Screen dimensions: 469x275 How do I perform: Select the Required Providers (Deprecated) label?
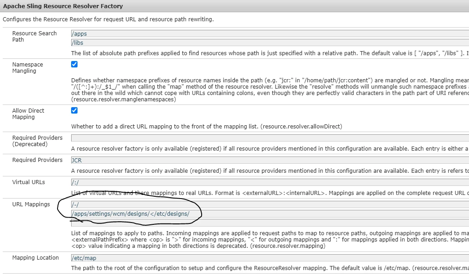pyautogui.click(x=38, y=141)
